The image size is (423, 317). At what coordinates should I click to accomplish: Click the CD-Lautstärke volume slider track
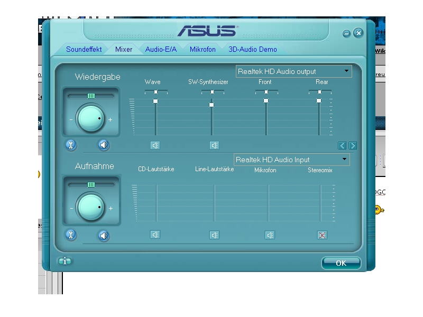pos(157,203)
